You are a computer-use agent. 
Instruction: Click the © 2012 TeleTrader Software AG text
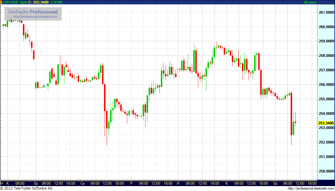click(x=26, y=188)
